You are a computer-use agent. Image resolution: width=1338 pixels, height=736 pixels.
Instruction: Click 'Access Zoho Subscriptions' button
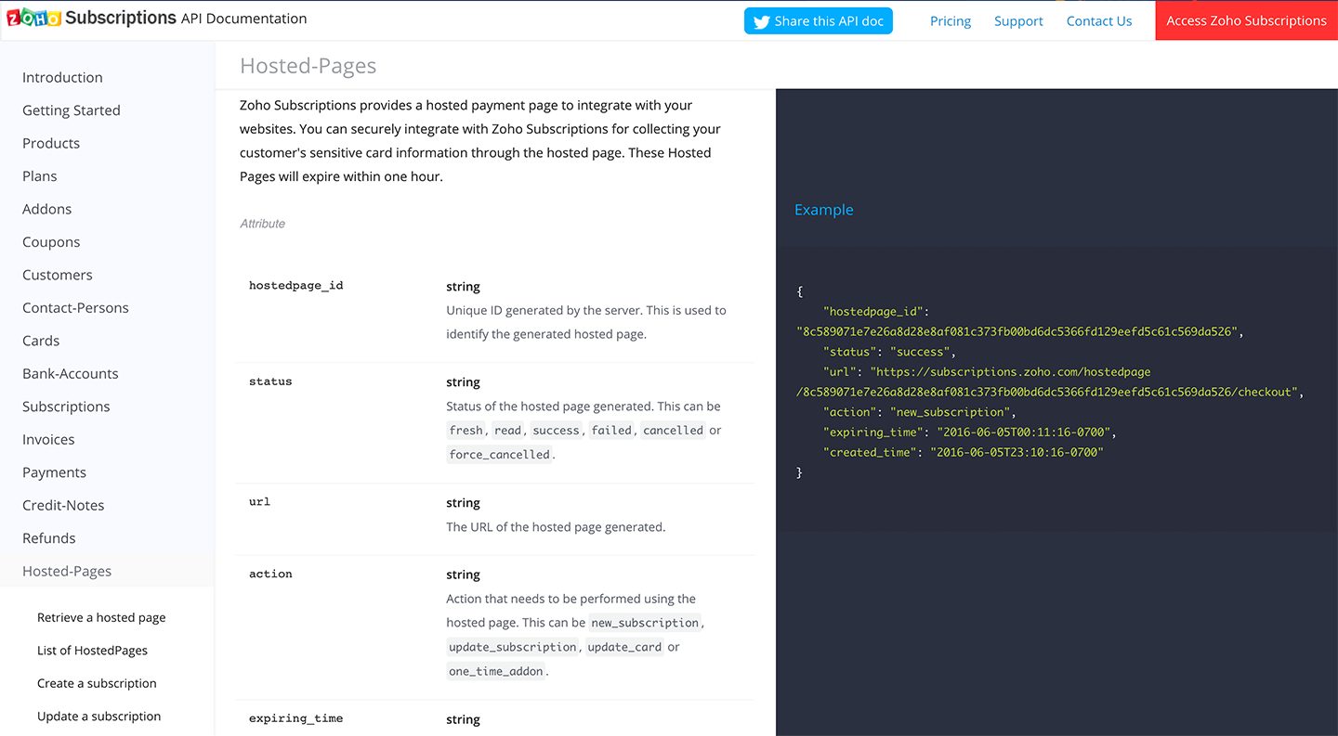1246,19
